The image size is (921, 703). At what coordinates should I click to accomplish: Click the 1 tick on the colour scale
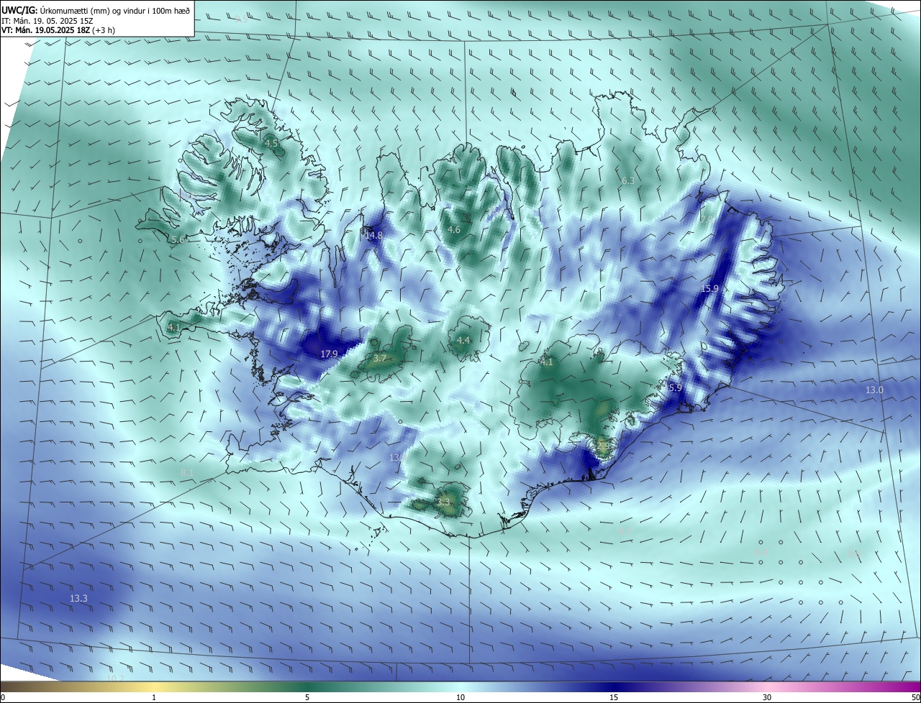[154, 698]
